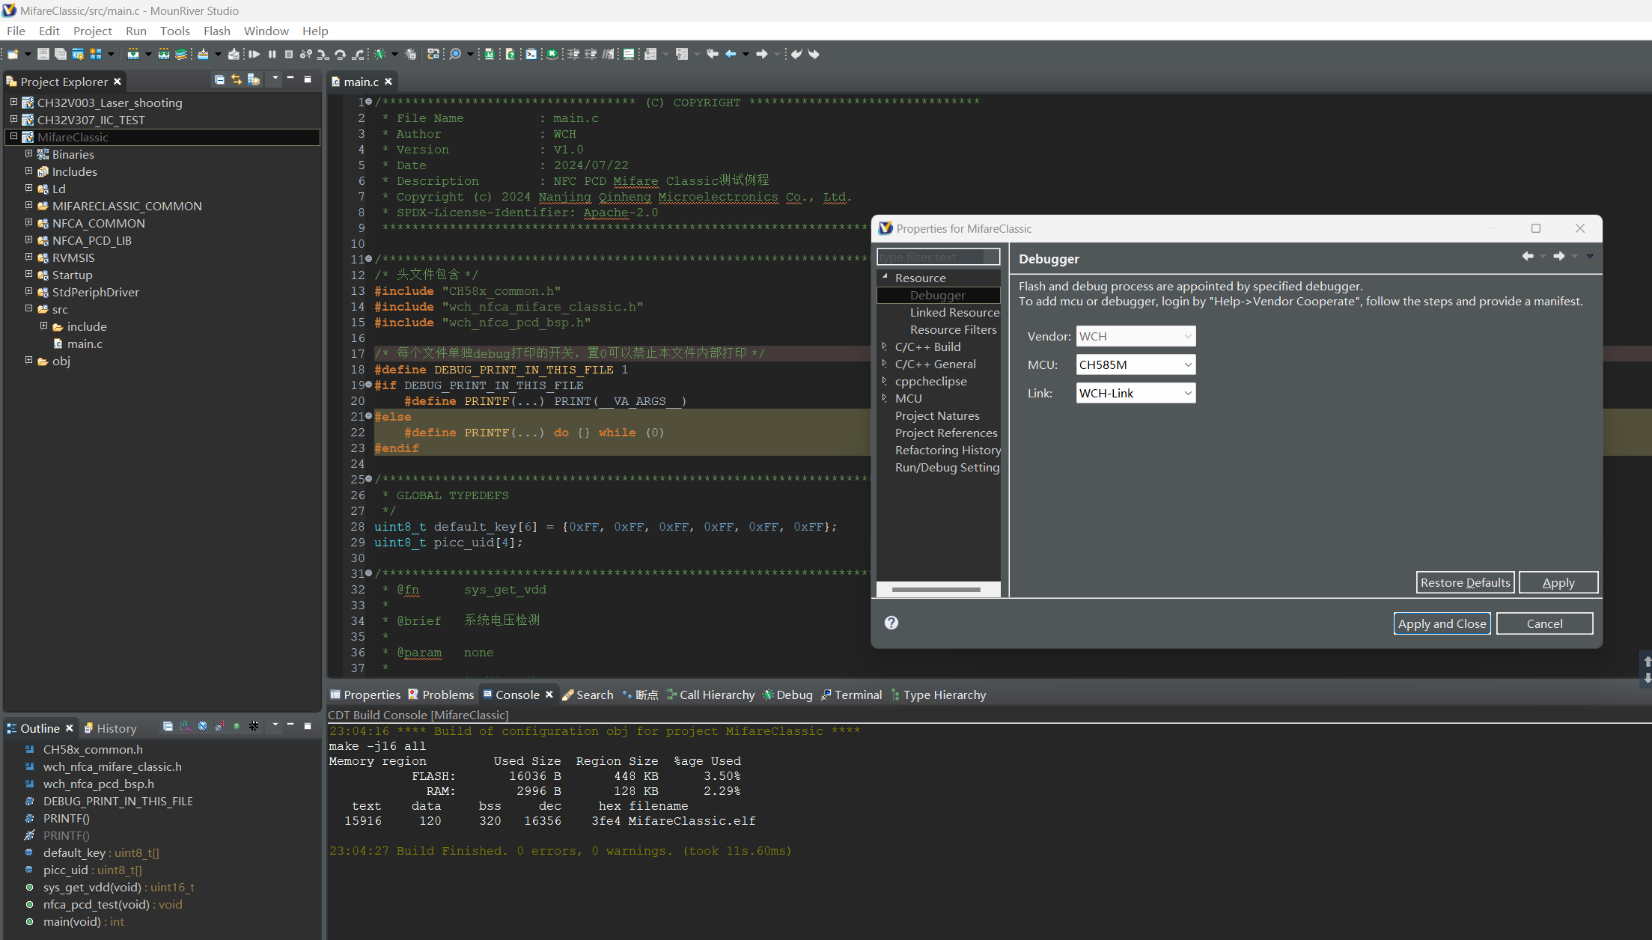Select Run/Debug Settings in Properties tree
Screen dimensions: 1652x940
(947, 467)
